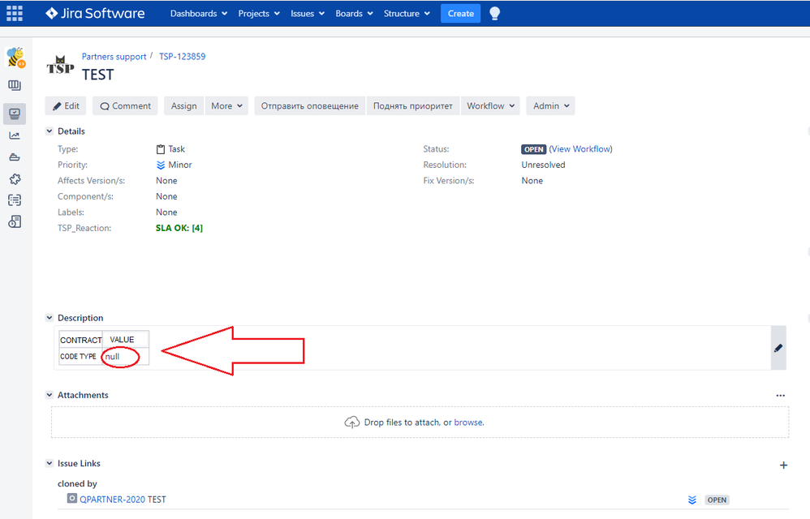This screenshot has height=519, width=810.
Task: Click the Labels None value
Action: click(x=166, y=212)
